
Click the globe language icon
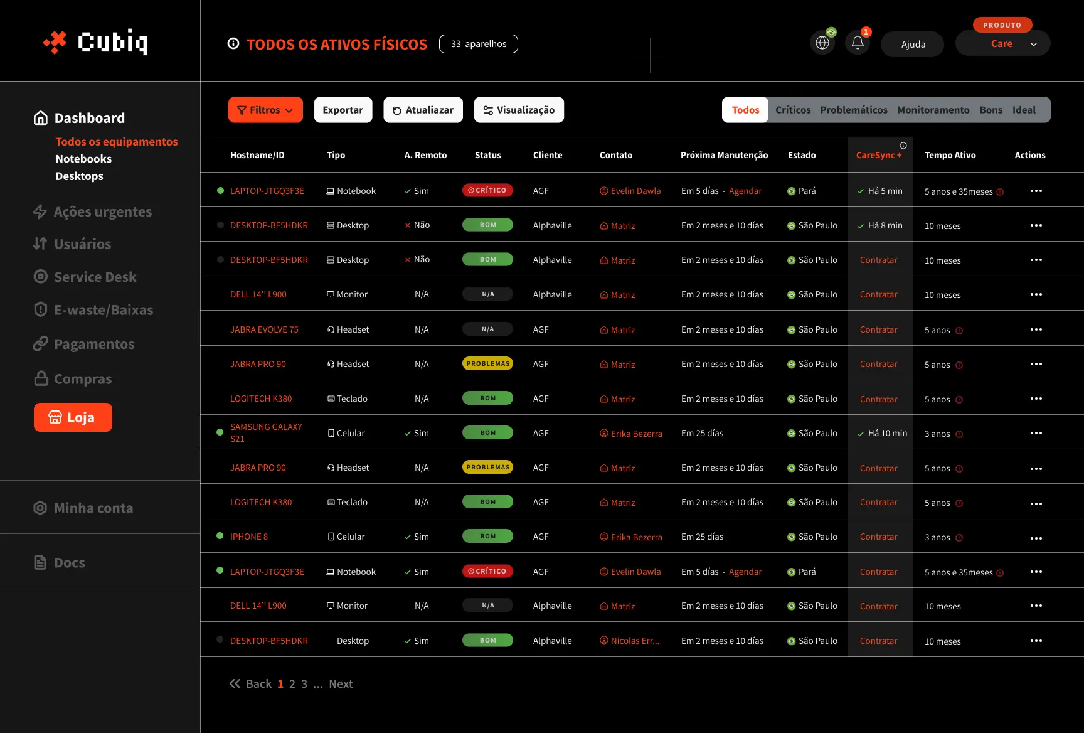pos(822,42)
